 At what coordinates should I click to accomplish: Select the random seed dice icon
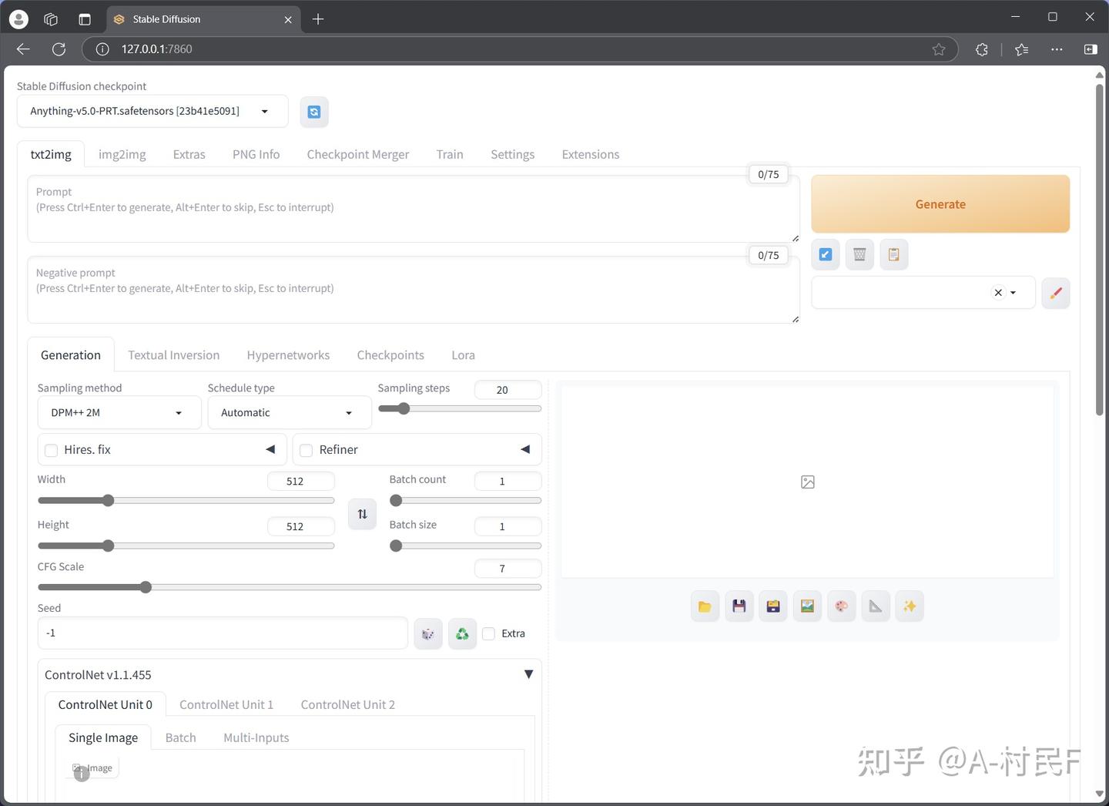click(x=428, y=633)
